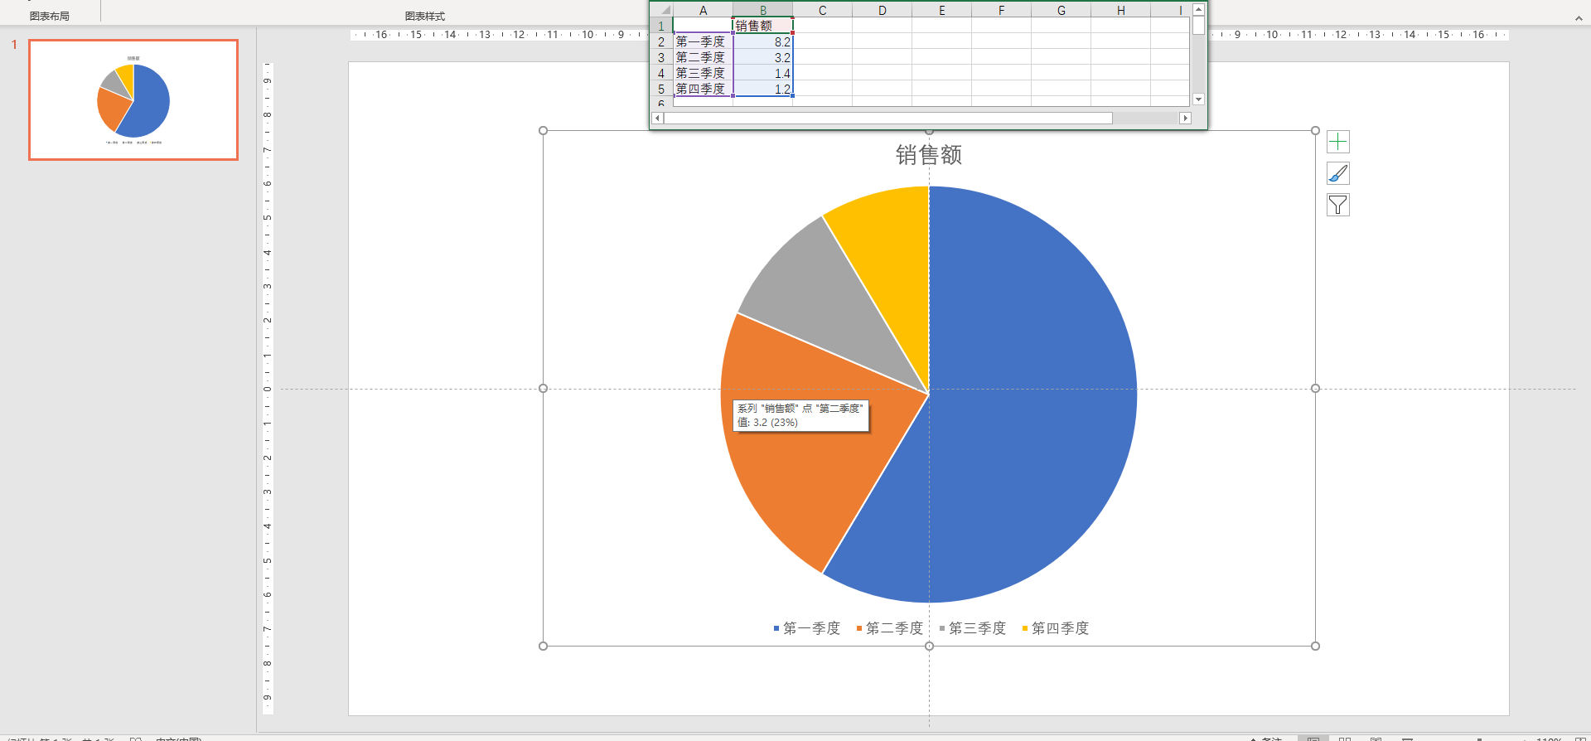Select row 5 header in data sheet
1591x741 pixels.
tap(661, 89)
